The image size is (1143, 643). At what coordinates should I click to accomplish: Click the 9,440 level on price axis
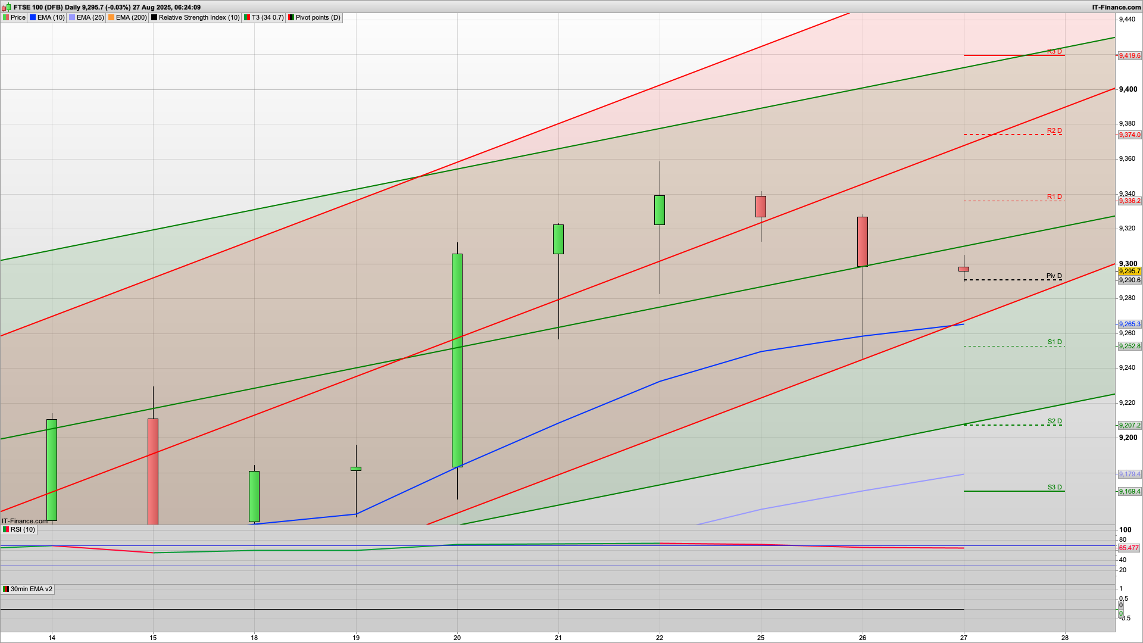1128,20
